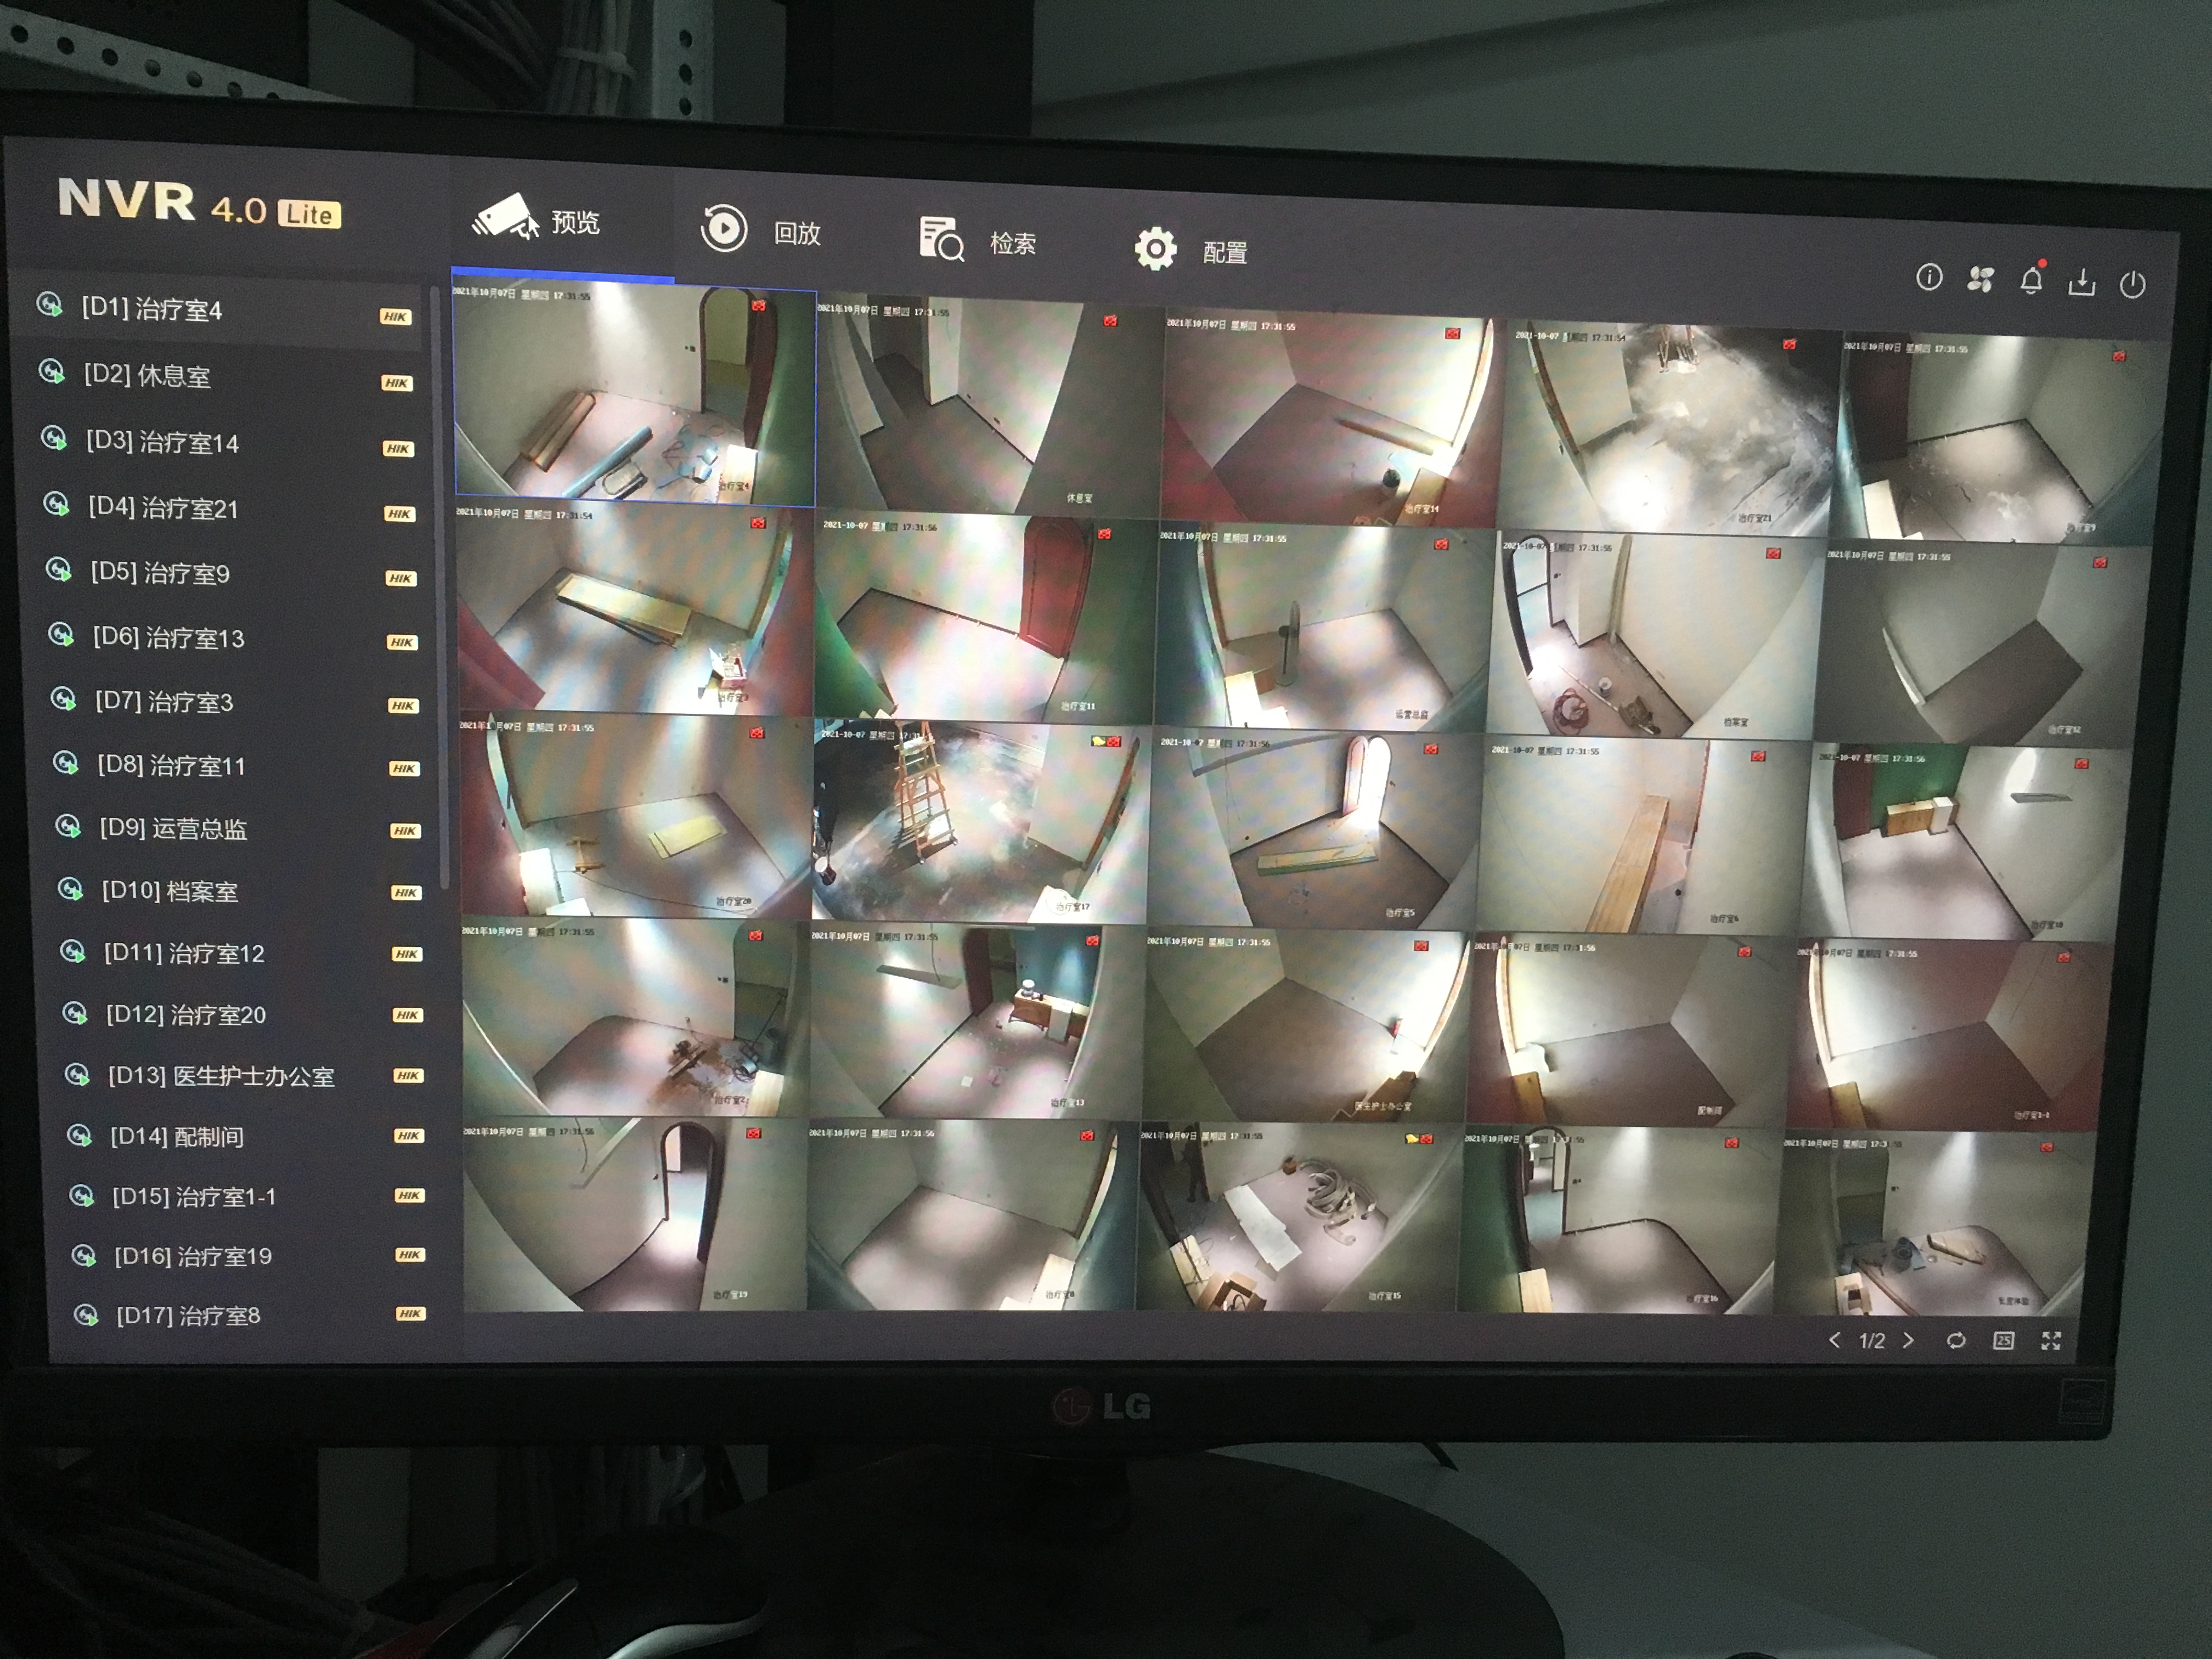Click the camera icon beside [D10] 档案室

click(x=70, y=888)
